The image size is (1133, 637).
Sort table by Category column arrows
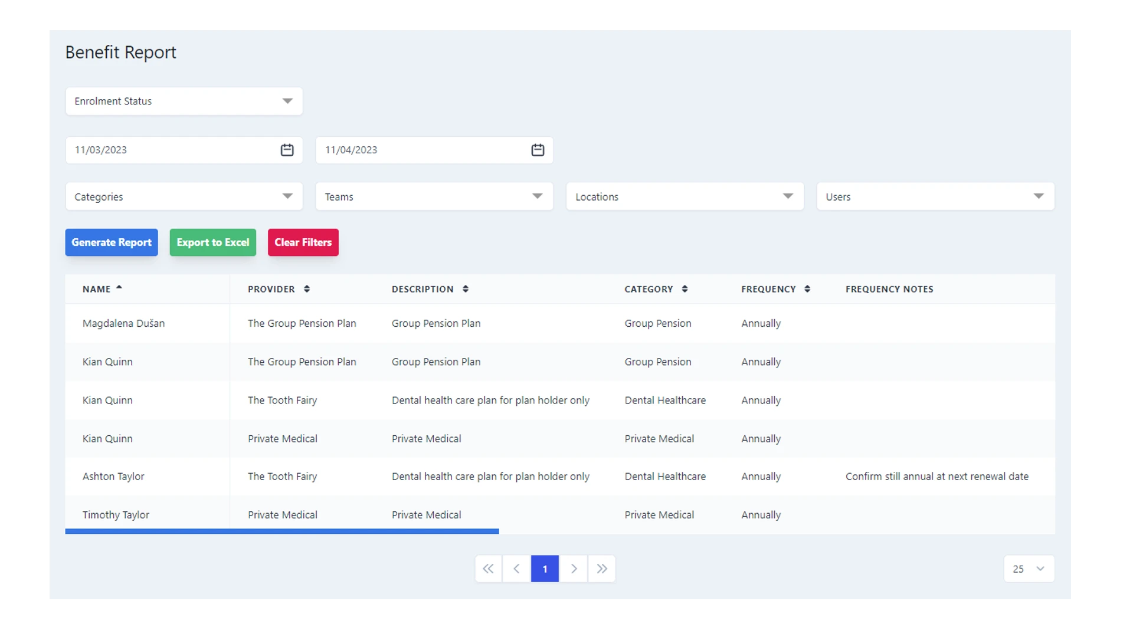pos(685,289)
